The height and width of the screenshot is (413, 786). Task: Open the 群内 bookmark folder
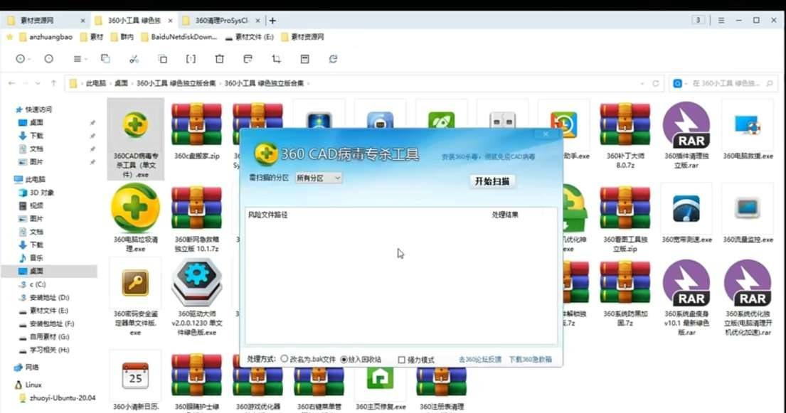[x=122, y=36]
